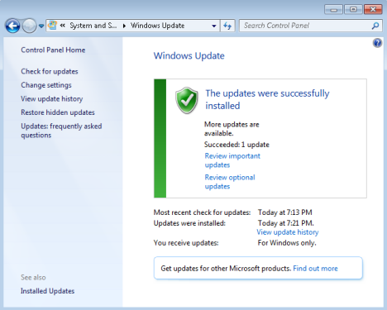The image size is (387, 310).
Task: Click the magnifier search icon
Action: [375, 26]
